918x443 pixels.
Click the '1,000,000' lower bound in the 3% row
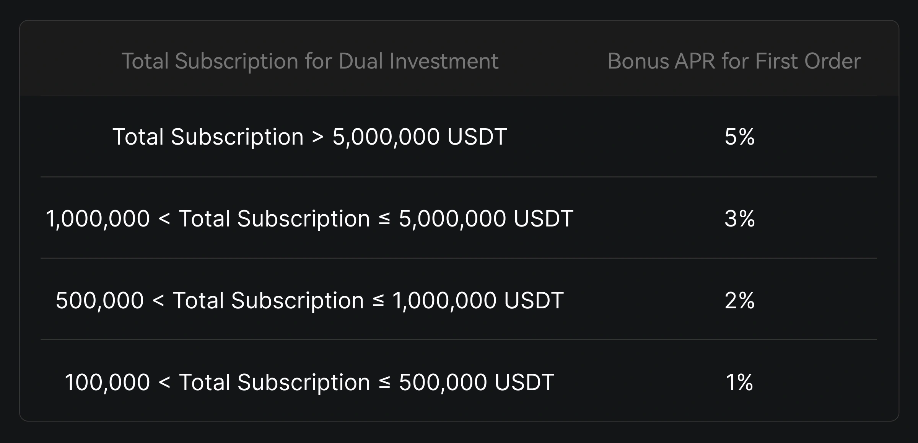[98, 219]
